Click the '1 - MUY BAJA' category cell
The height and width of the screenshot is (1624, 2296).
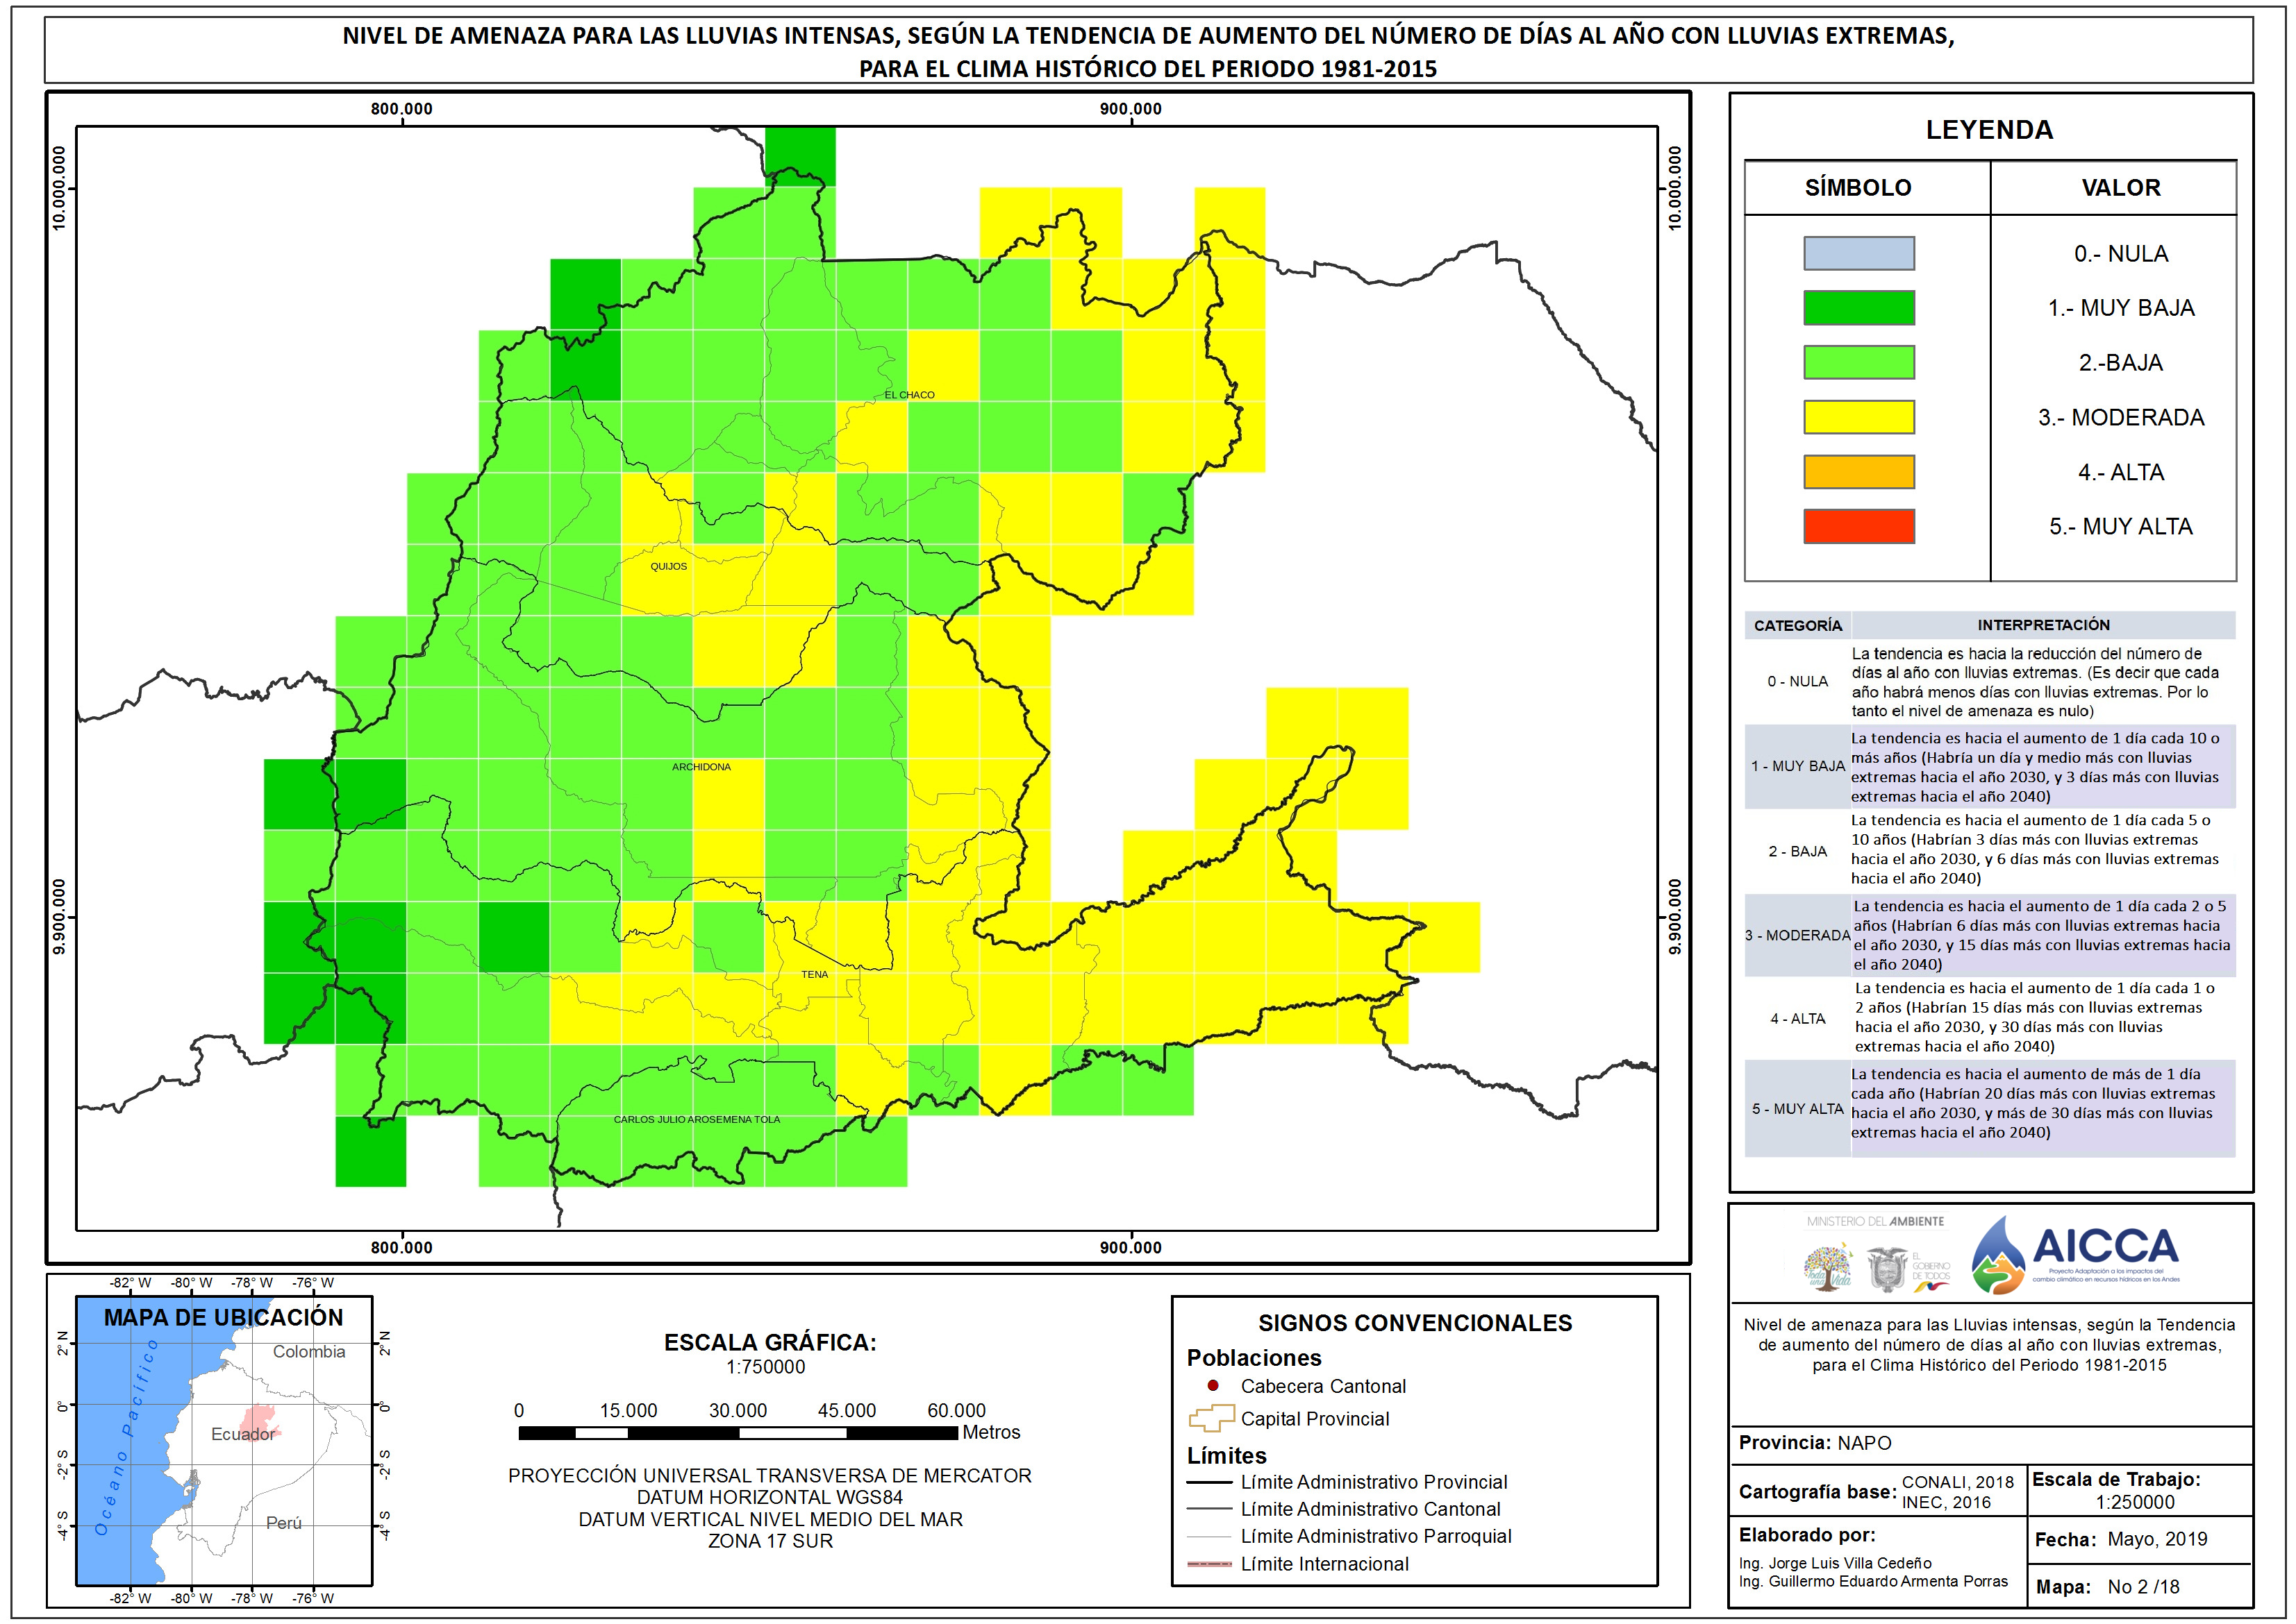(x=1797, y=766)
